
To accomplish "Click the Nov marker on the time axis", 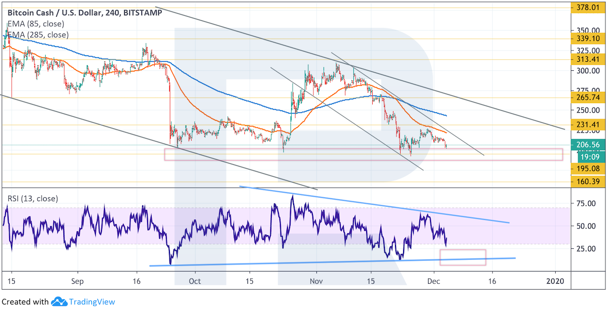I will 316,281.
